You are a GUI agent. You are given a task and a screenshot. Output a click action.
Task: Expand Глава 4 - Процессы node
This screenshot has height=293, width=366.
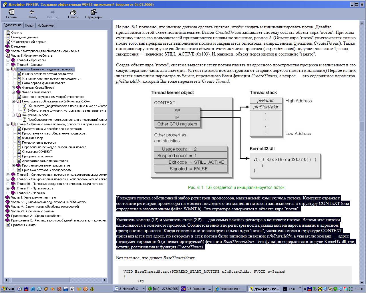(x=8, y=60)
